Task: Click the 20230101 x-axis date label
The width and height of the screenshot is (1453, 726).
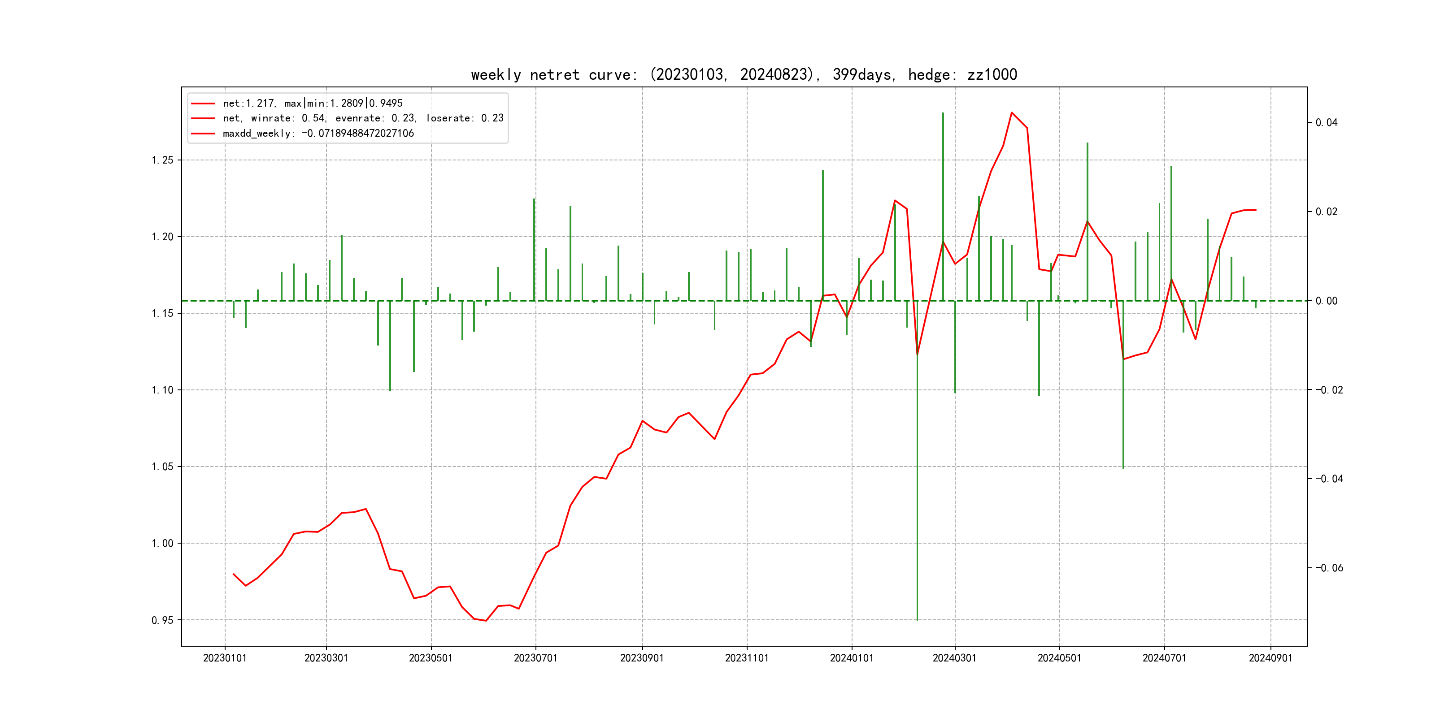Action: pos(225,658)
